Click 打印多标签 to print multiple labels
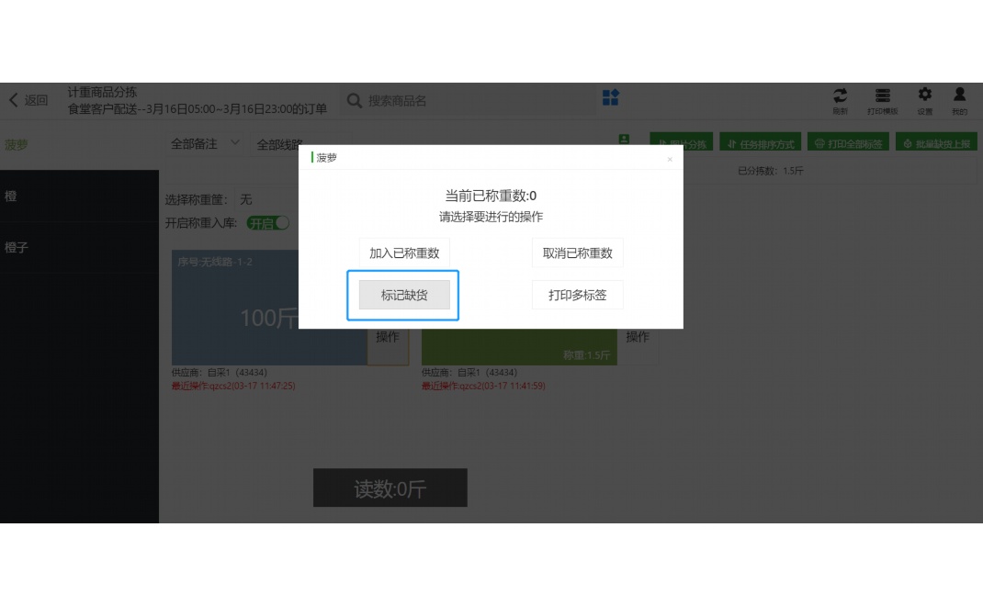 pos(577,295)
